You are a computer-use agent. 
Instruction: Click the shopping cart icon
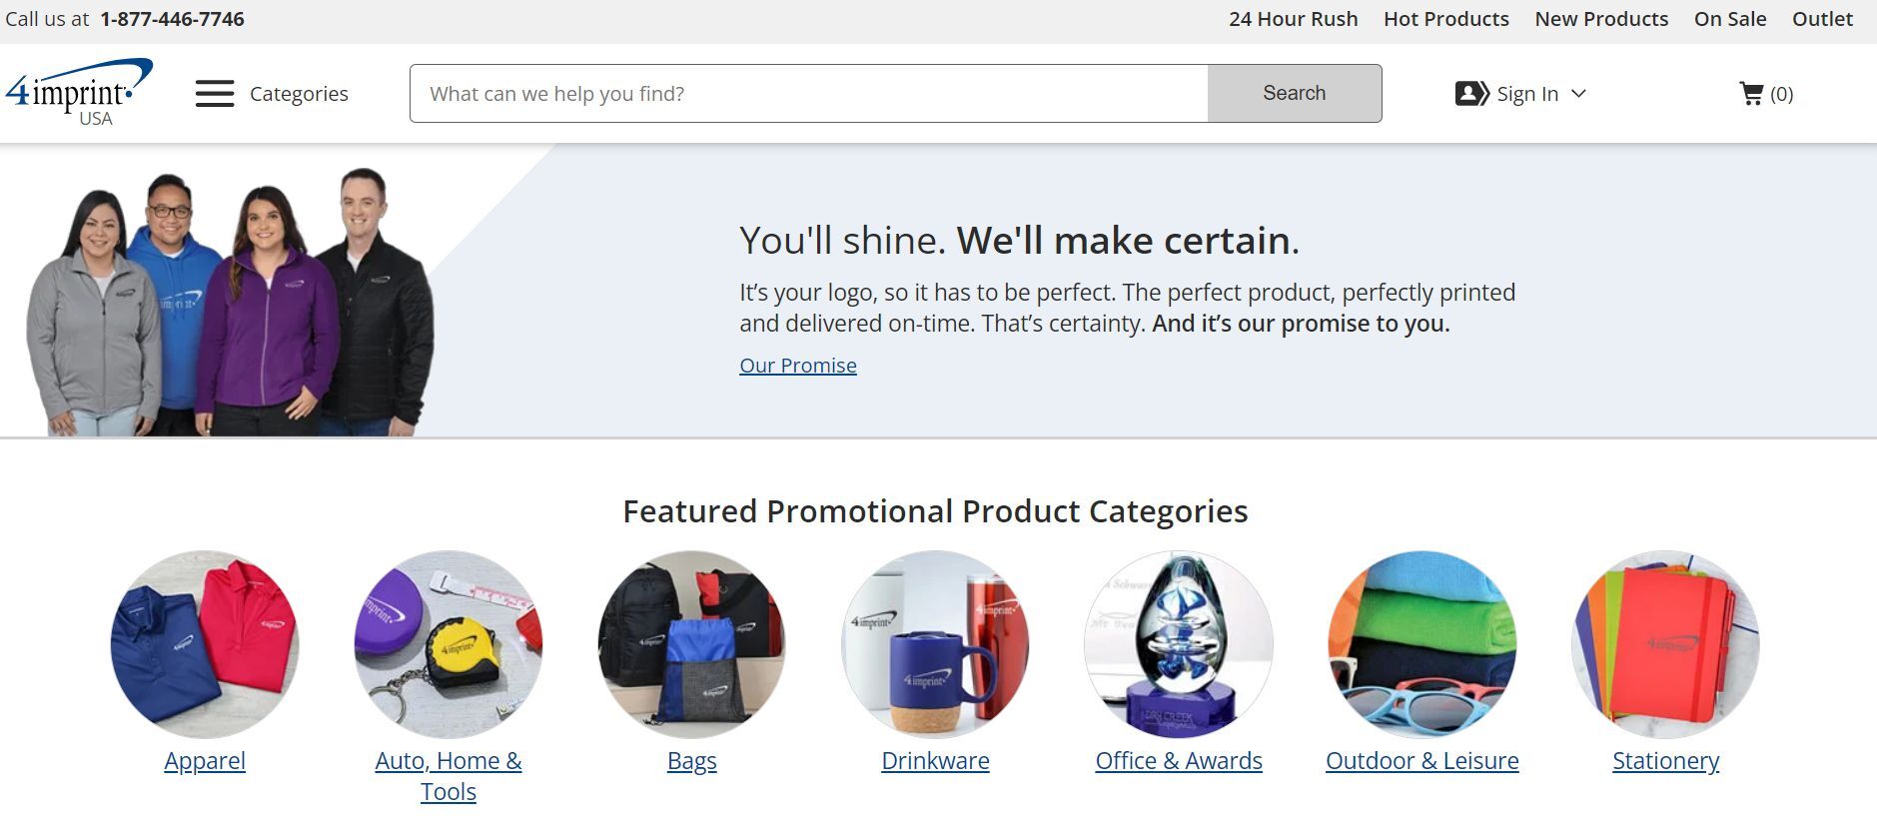pyautogui.click(x=1751, y=94)
